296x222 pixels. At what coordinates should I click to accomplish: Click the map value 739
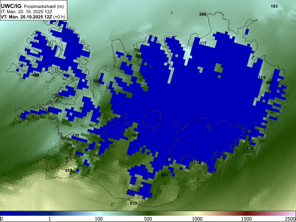250,149
